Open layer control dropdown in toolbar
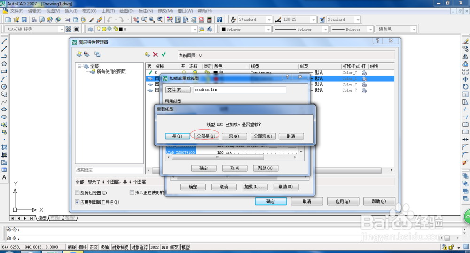 click(195, 29)
